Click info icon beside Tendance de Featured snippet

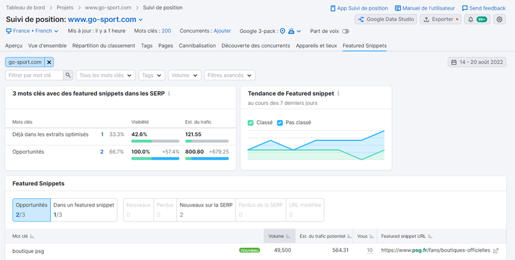coord(339,93)
